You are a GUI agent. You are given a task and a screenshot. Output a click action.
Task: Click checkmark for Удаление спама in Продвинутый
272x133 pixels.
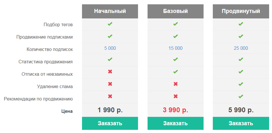[241, 84]
